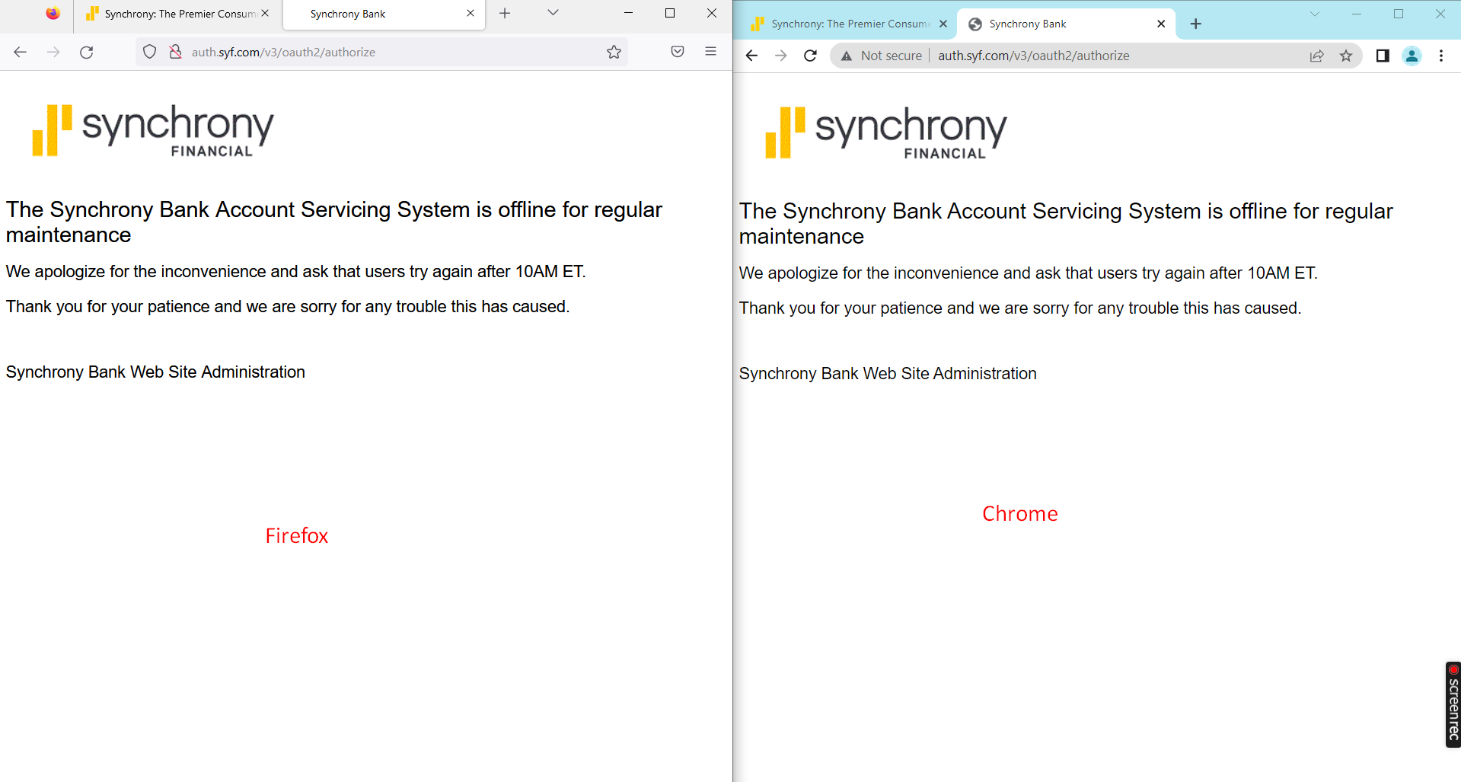Screen dimensions: 1461x782
Task: Open a new tab in Chrome
Action: (x=1195, y=24)
